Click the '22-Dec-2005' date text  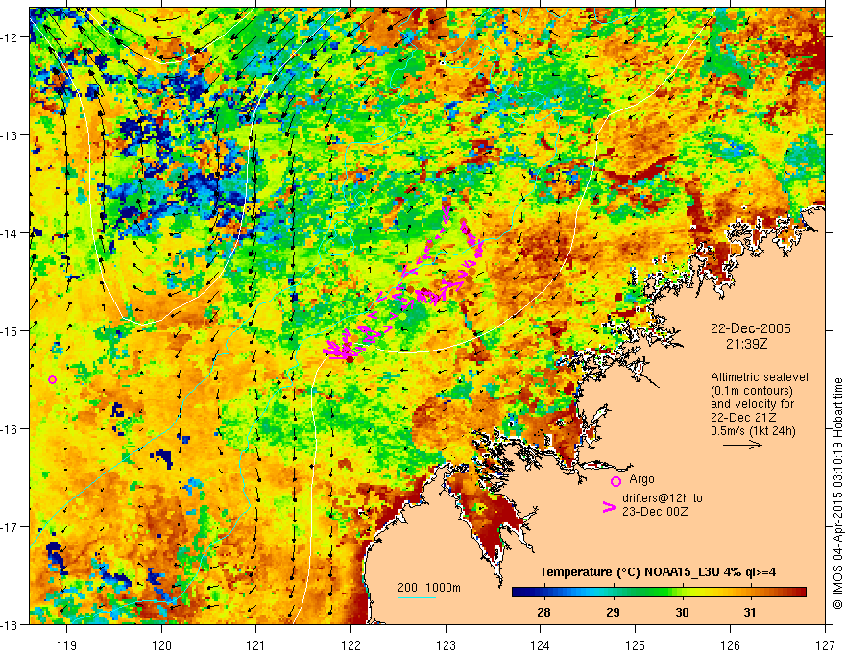[750, 328]
